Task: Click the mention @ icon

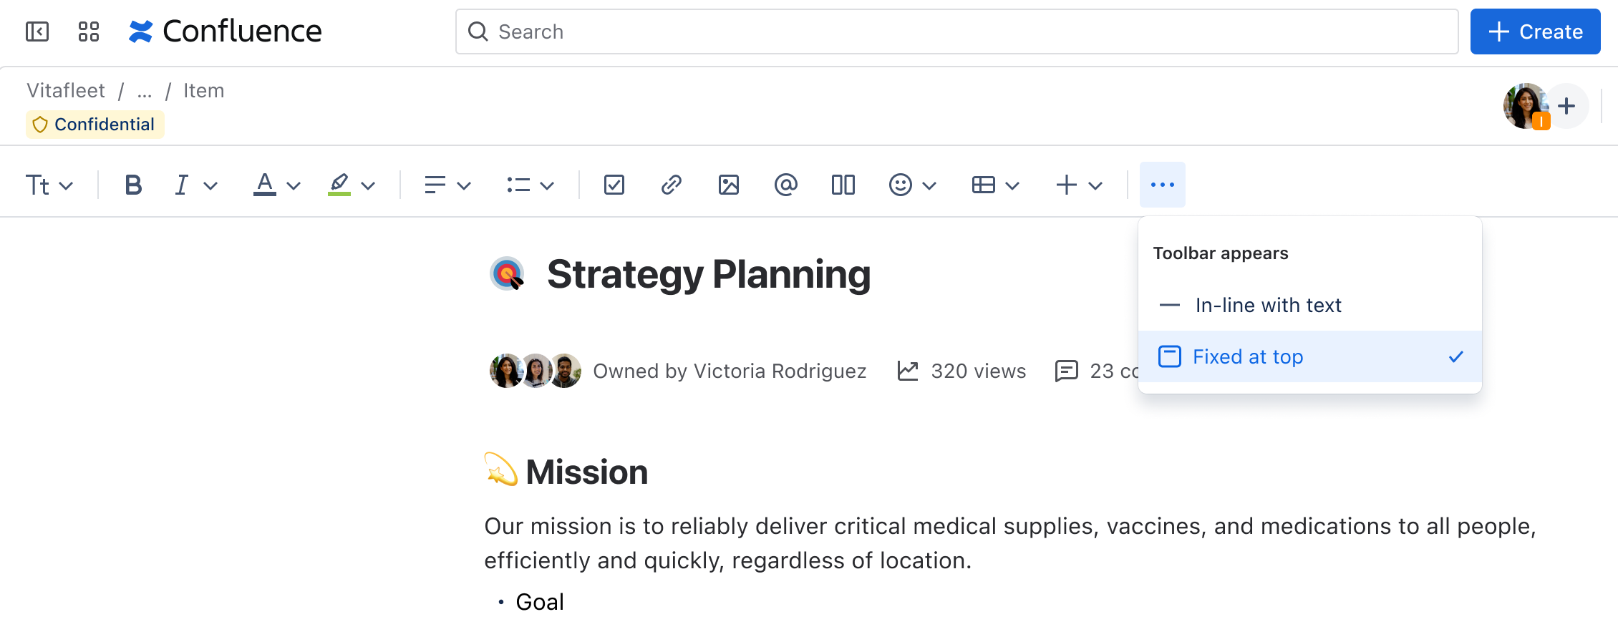Action: 785,185
